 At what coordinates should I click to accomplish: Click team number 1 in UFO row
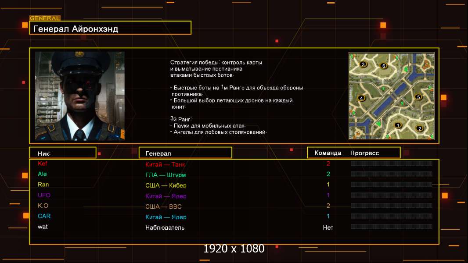[328, 195]
